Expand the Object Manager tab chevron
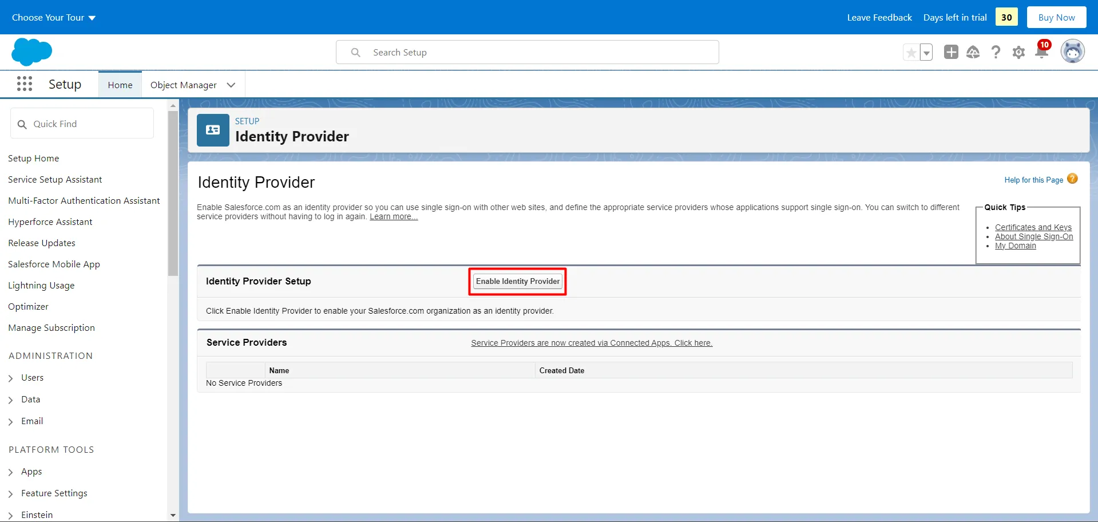Viewport: 1098px width, 522px height. 231,85
